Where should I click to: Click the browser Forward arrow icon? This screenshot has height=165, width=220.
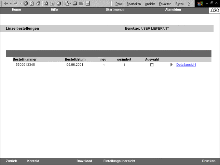click(16, 3)
